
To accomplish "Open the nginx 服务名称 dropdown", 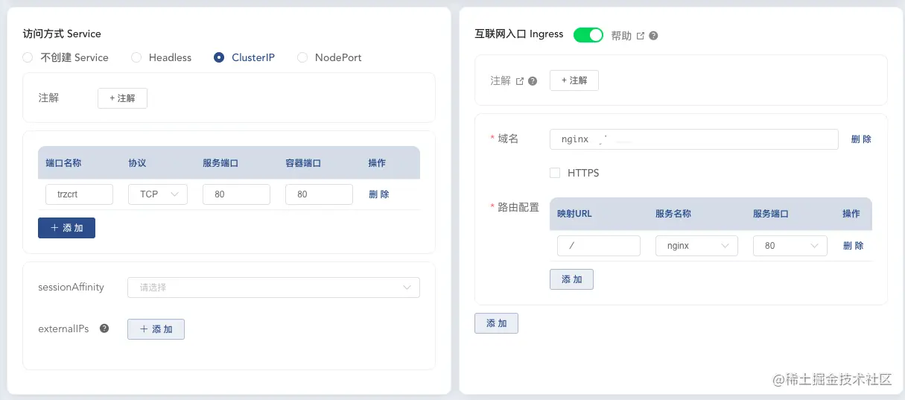I will [696, 246].
